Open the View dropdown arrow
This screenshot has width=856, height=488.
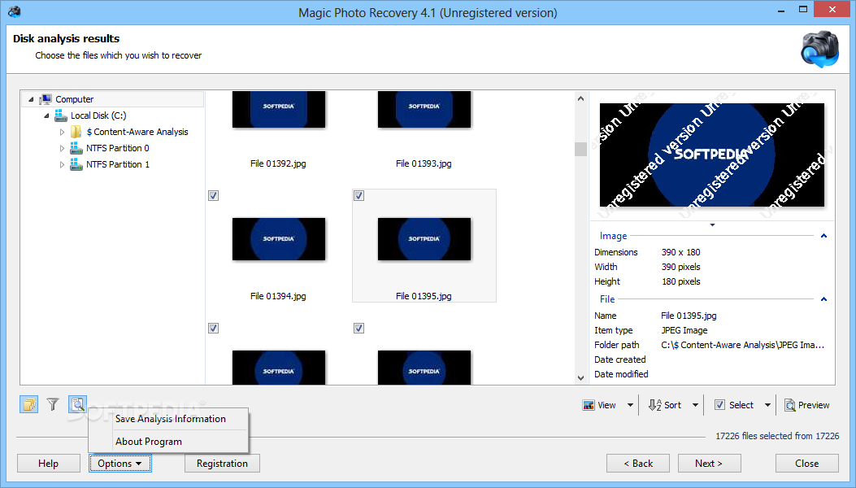coord(631,405)
